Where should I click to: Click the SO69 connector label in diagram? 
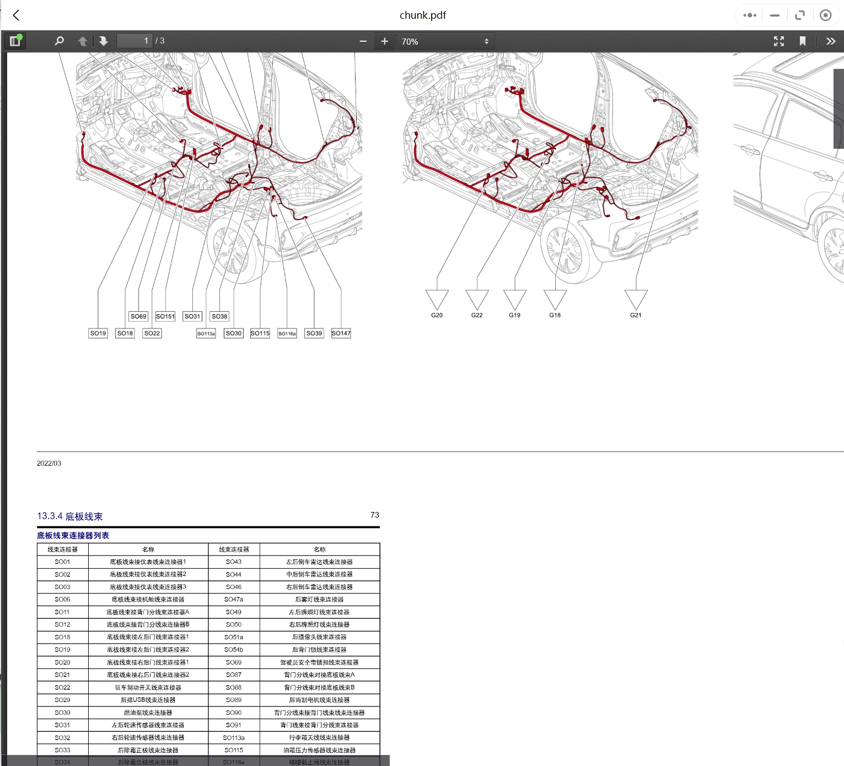(x=138, y=316)
